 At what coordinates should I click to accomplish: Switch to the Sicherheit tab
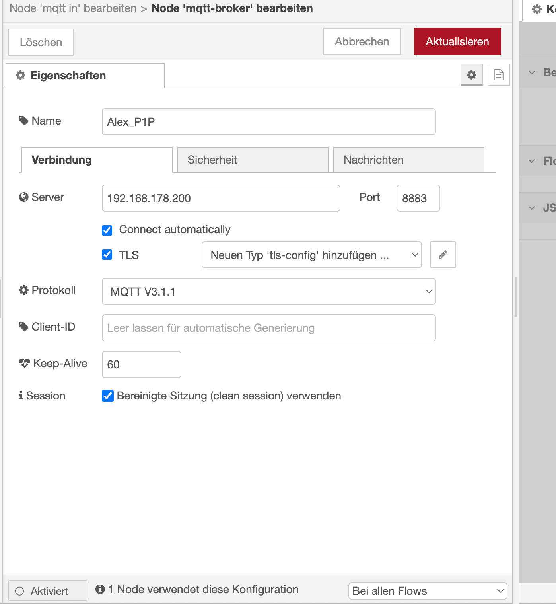tap(253, 160)
